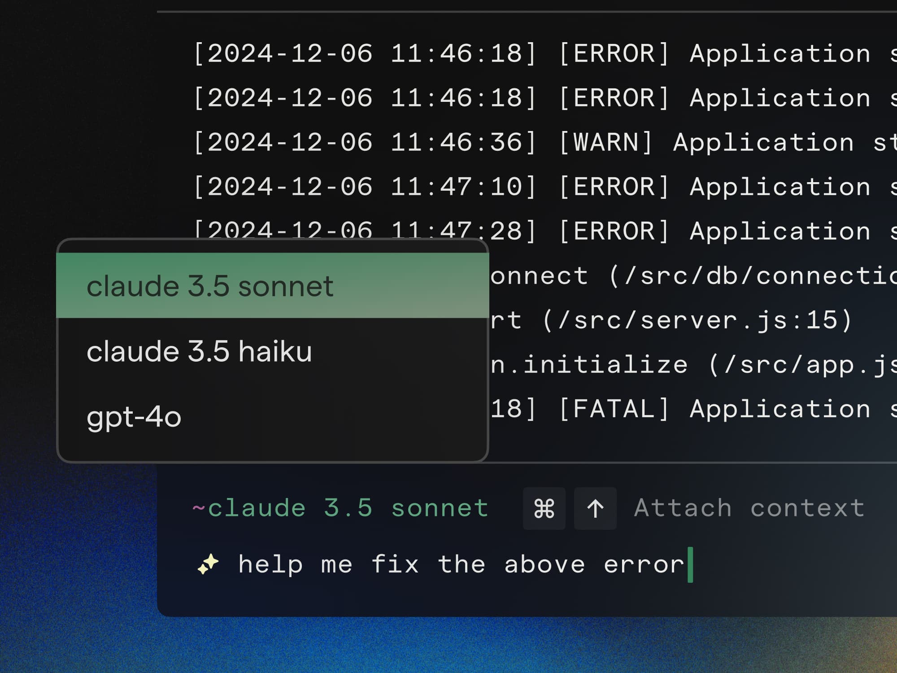Click the pink tilde before the model name

click(198, 508)
